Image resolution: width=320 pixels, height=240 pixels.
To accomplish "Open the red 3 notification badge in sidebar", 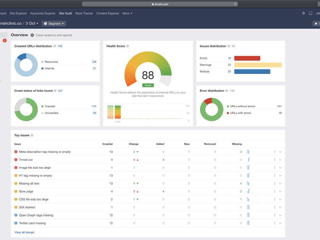I will [5, 40].
